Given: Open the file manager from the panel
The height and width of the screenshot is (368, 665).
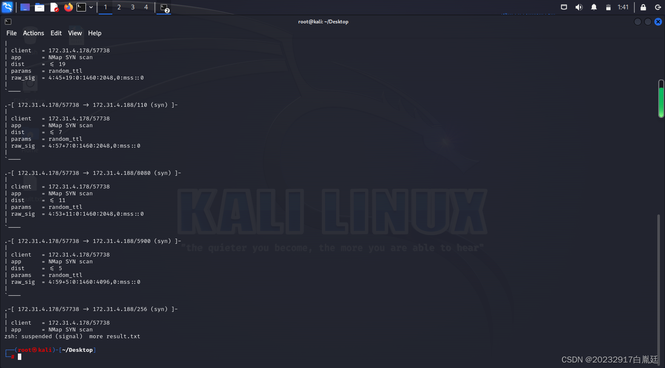Looking at the screenshot, I should pos(40,7).
